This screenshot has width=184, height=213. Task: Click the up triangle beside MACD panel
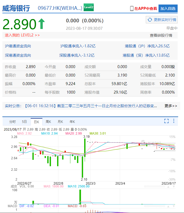tap(168, 206)
